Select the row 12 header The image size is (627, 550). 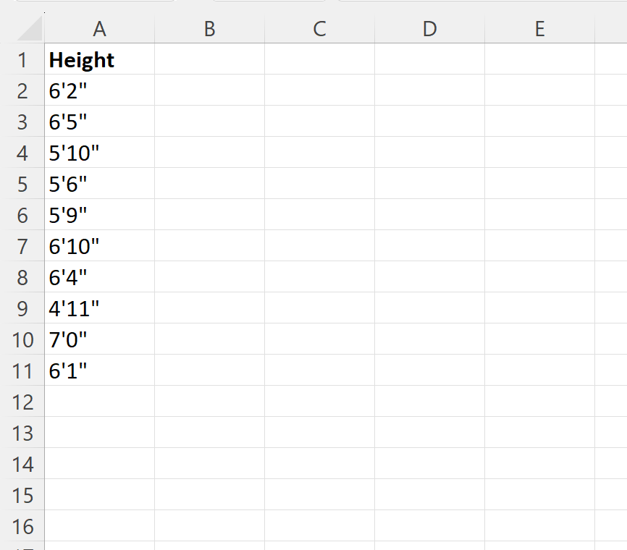22,402
